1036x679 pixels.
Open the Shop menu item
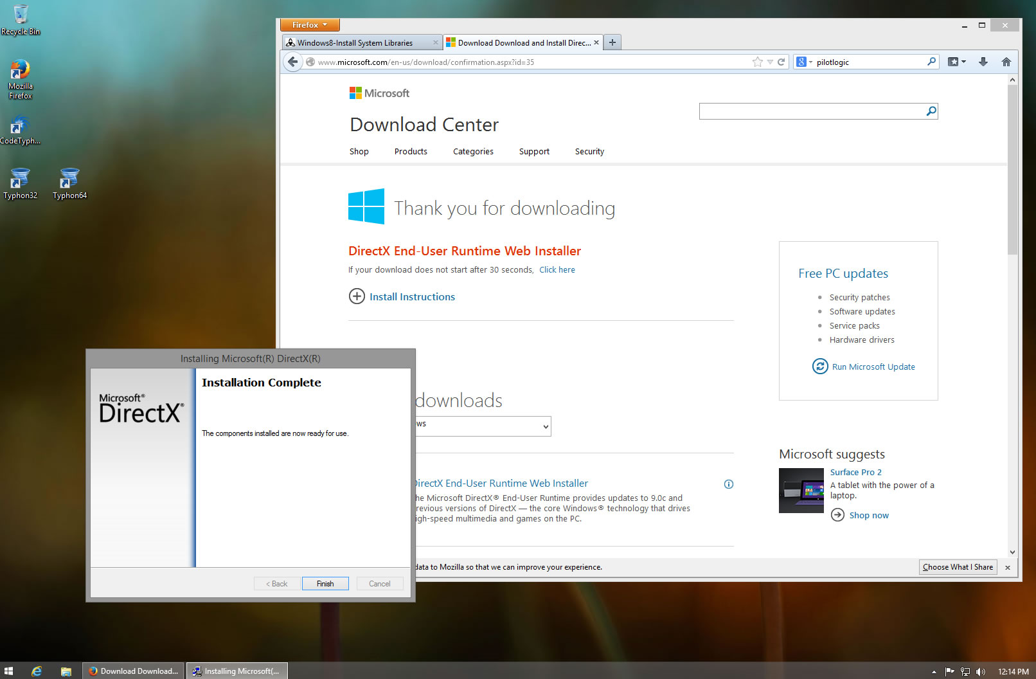pyautogui.click(x=359, y=152)
